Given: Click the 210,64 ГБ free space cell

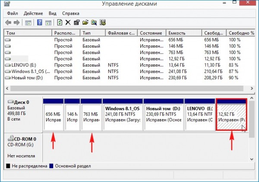Looking at the screenshot, I should (x=213, y=71).
